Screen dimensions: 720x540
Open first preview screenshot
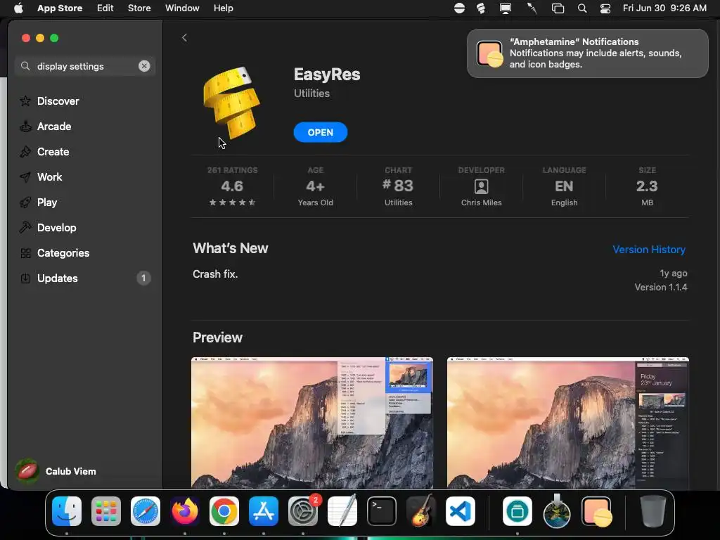pyautogui.click(x=311, y=423)
